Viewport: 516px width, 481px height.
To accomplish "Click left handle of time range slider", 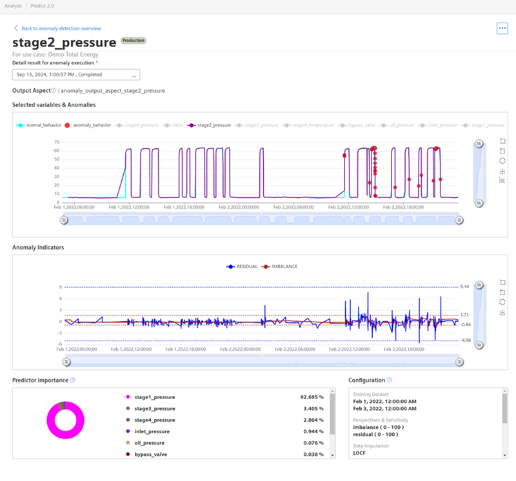I will pyautogui.click(x=64, y=220).
